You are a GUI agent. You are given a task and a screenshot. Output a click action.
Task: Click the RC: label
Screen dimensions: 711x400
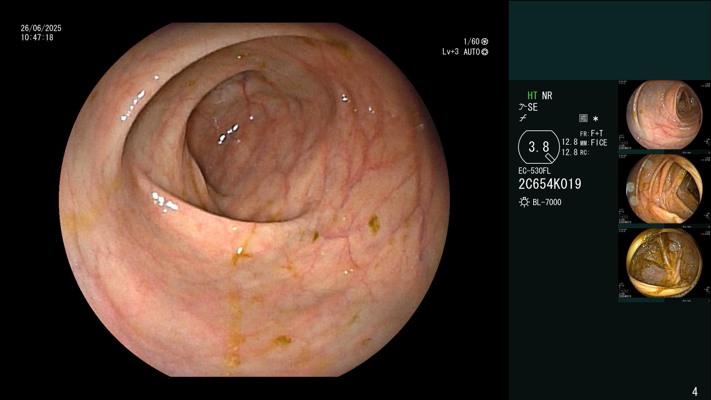(585, 152)
